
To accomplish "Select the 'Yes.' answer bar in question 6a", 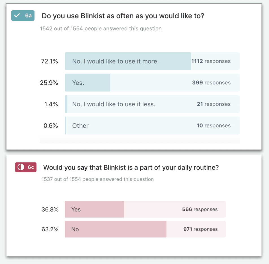I will [x=152, y=83].
